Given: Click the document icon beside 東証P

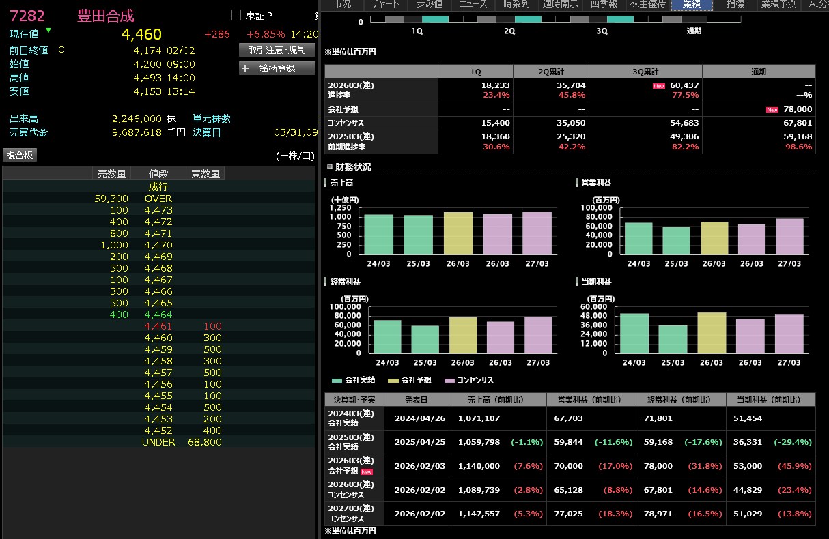Looking at the screenshot, I should coord(236,15).
